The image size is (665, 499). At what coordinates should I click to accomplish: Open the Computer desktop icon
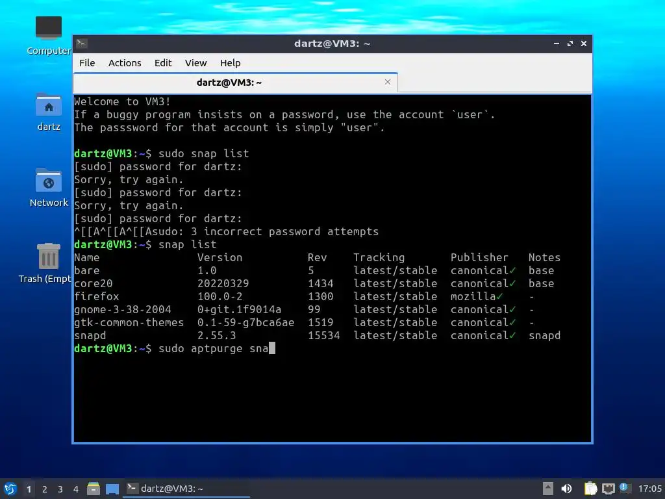click(x=48, y=36)
